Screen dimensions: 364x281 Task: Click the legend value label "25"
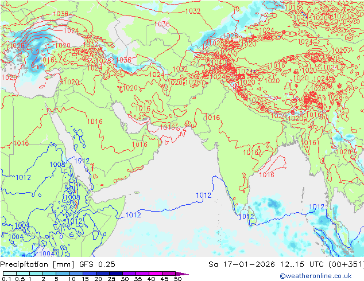111,279
